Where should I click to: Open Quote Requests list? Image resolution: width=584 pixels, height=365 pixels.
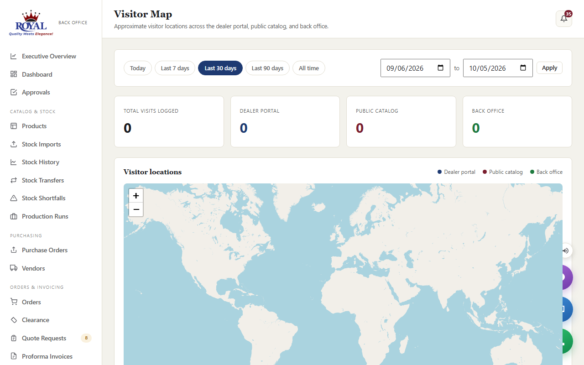pos(44,338)
